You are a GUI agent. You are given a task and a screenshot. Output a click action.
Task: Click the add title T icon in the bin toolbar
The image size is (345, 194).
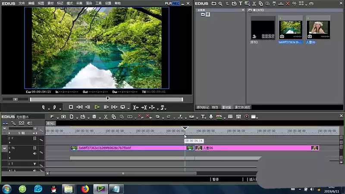click(241, 4)
